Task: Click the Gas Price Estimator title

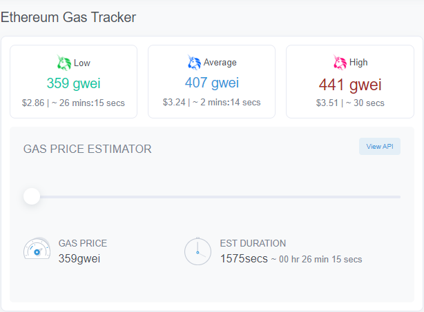Action: [x=87, y=149]
